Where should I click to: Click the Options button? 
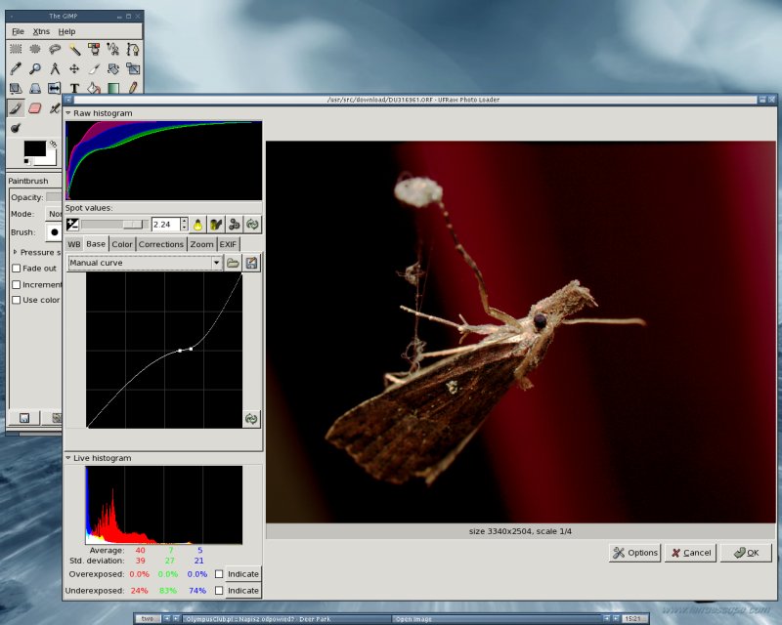point(634,553)
